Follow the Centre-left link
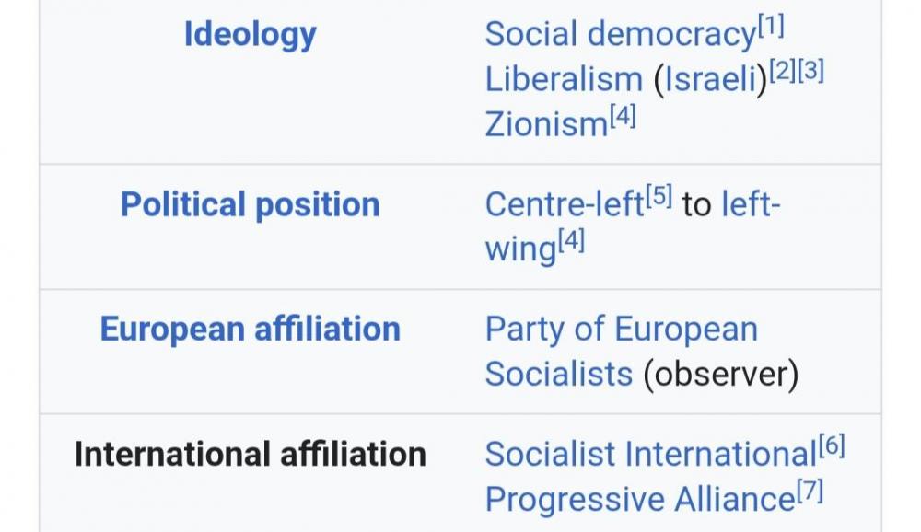This screenshot has width=921, height=532. [564, 204]
